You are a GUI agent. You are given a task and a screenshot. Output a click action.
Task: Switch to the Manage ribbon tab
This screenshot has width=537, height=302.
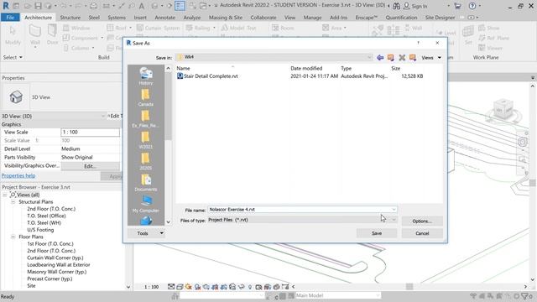312,17
